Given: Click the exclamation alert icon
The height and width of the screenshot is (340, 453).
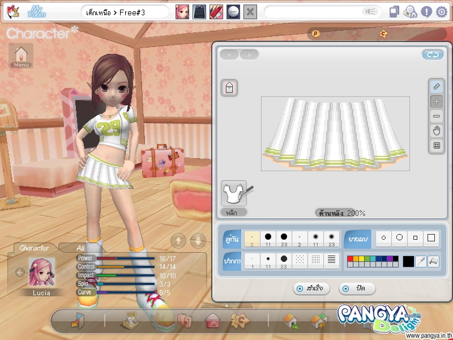Looking at the screenshot, I should (x=426, y=12).
